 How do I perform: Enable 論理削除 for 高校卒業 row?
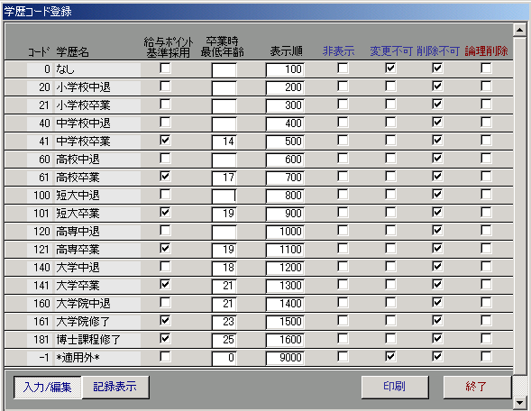[486, 177]
